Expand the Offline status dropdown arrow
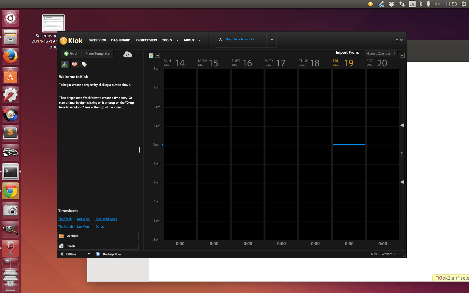 89,254
